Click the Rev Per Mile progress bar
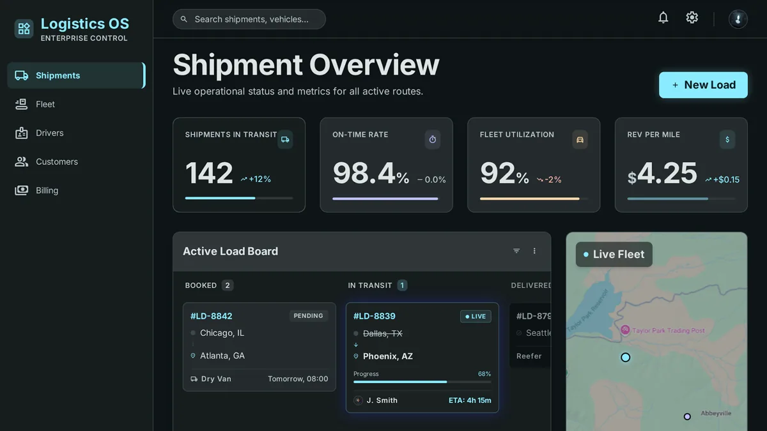 click(x=681, y=199)
